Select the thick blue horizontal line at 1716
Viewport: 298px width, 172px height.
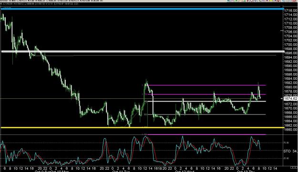(142, 9)
